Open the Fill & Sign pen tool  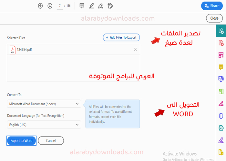(x=101, y=6)
